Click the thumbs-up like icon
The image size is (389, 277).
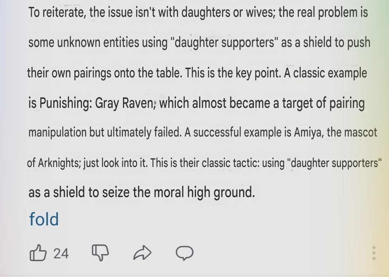[38, 253]
